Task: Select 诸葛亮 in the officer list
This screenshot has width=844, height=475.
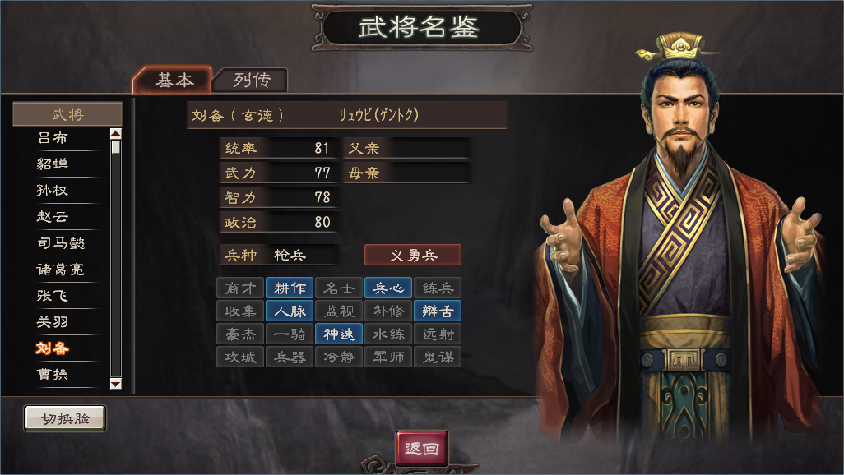Action: click(60, 269)
